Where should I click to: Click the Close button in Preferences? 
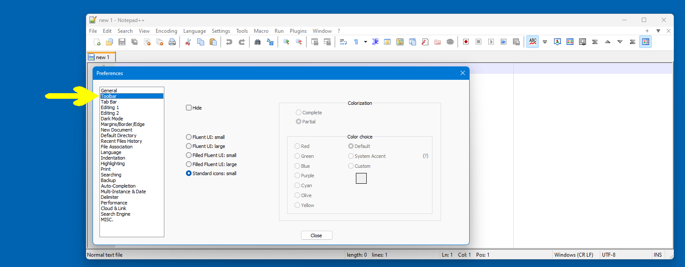click(x=317, y=236)
